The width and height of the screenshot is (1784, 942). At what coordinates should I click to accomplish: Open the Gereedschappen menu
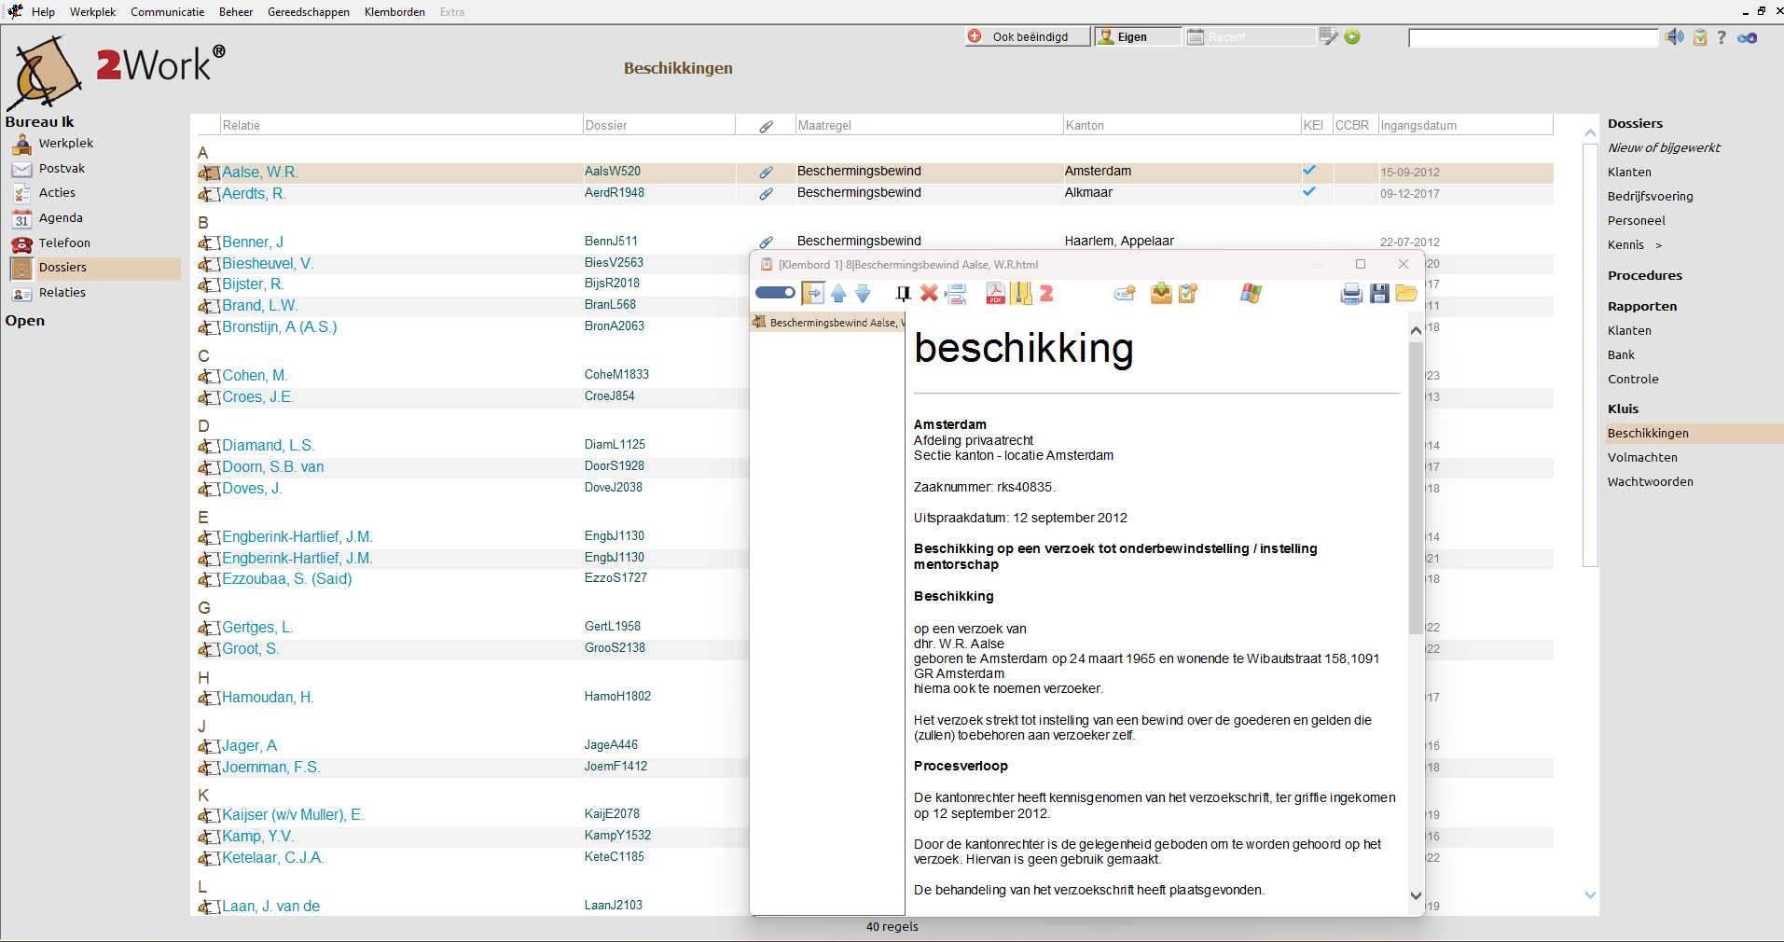308,12
